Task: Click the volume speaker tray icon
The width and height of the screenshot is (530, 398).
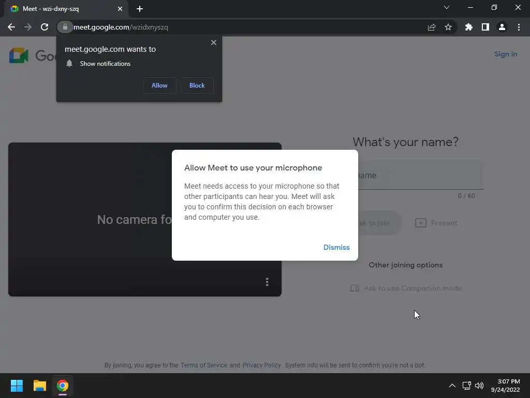Action: (479, 386)
